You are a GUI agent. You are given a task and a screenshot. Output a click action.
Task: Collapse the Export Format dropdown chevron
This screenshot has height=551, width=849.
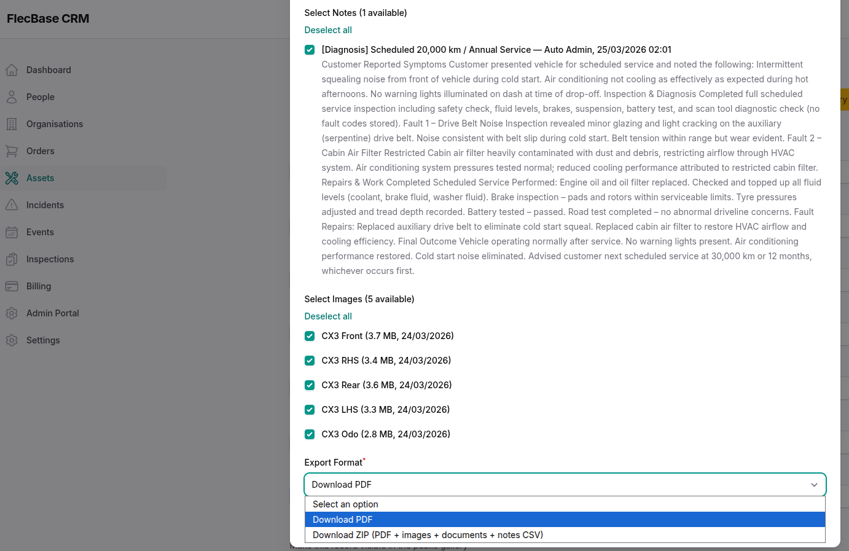point(815,485)
